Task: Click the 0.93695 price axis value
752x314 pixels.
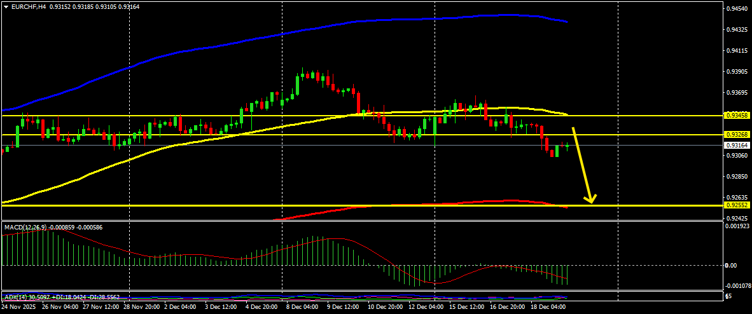Action: 737,93
